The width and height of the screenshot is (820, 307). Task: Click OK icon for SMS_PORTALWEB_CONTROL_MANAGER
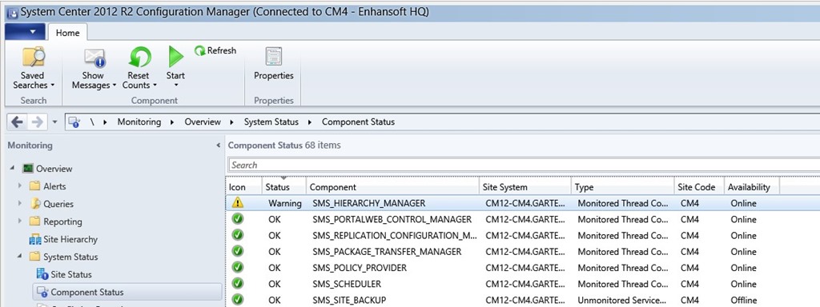click(x=238, y=219)
